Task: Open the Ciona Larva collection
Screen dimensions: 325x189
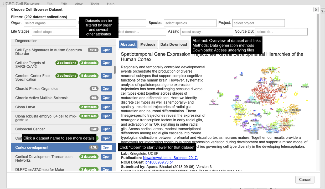Action: [x=106, y=107]
